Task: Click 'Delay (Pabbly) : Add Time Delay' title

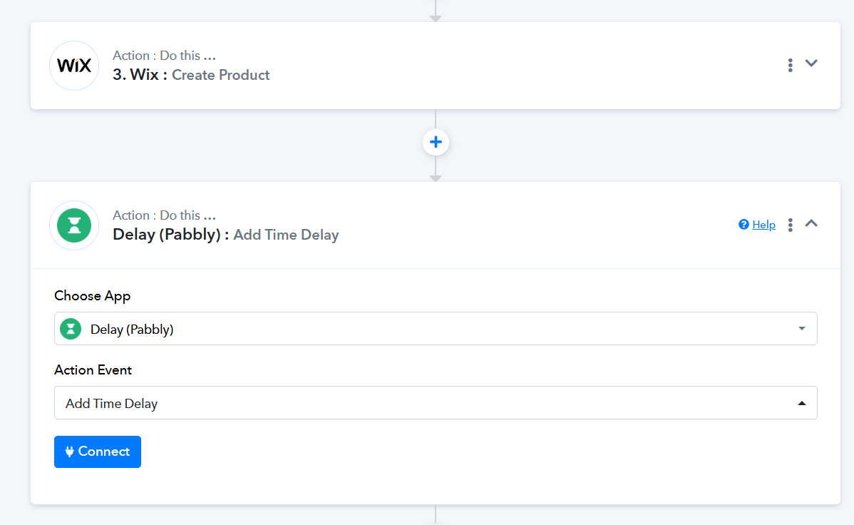Action: coord(225,235)
